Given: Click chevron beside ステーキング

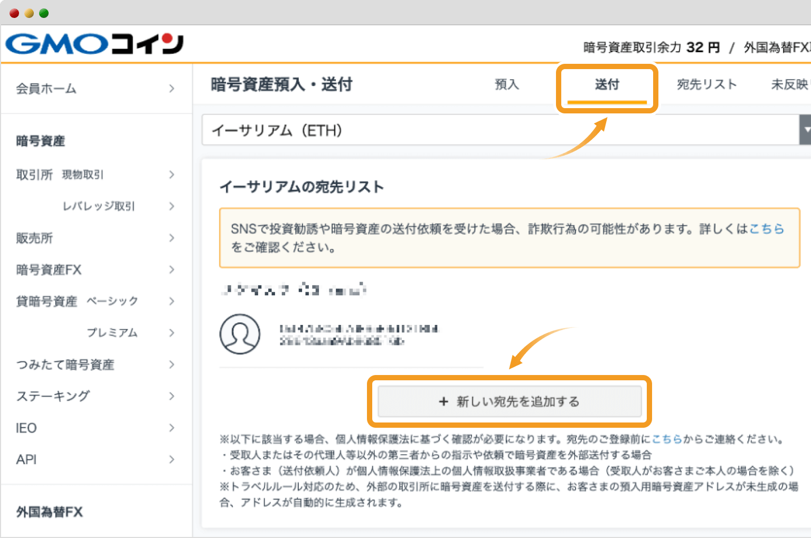Looking at the screenshot, I should click(x=172, y=396).
